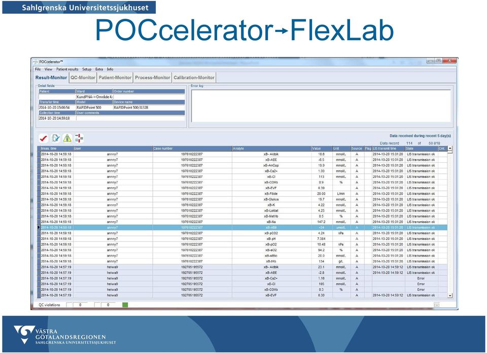Open the Patient results menu
Viewport: 487px width, 353px height.
click(x=67, y=69)
